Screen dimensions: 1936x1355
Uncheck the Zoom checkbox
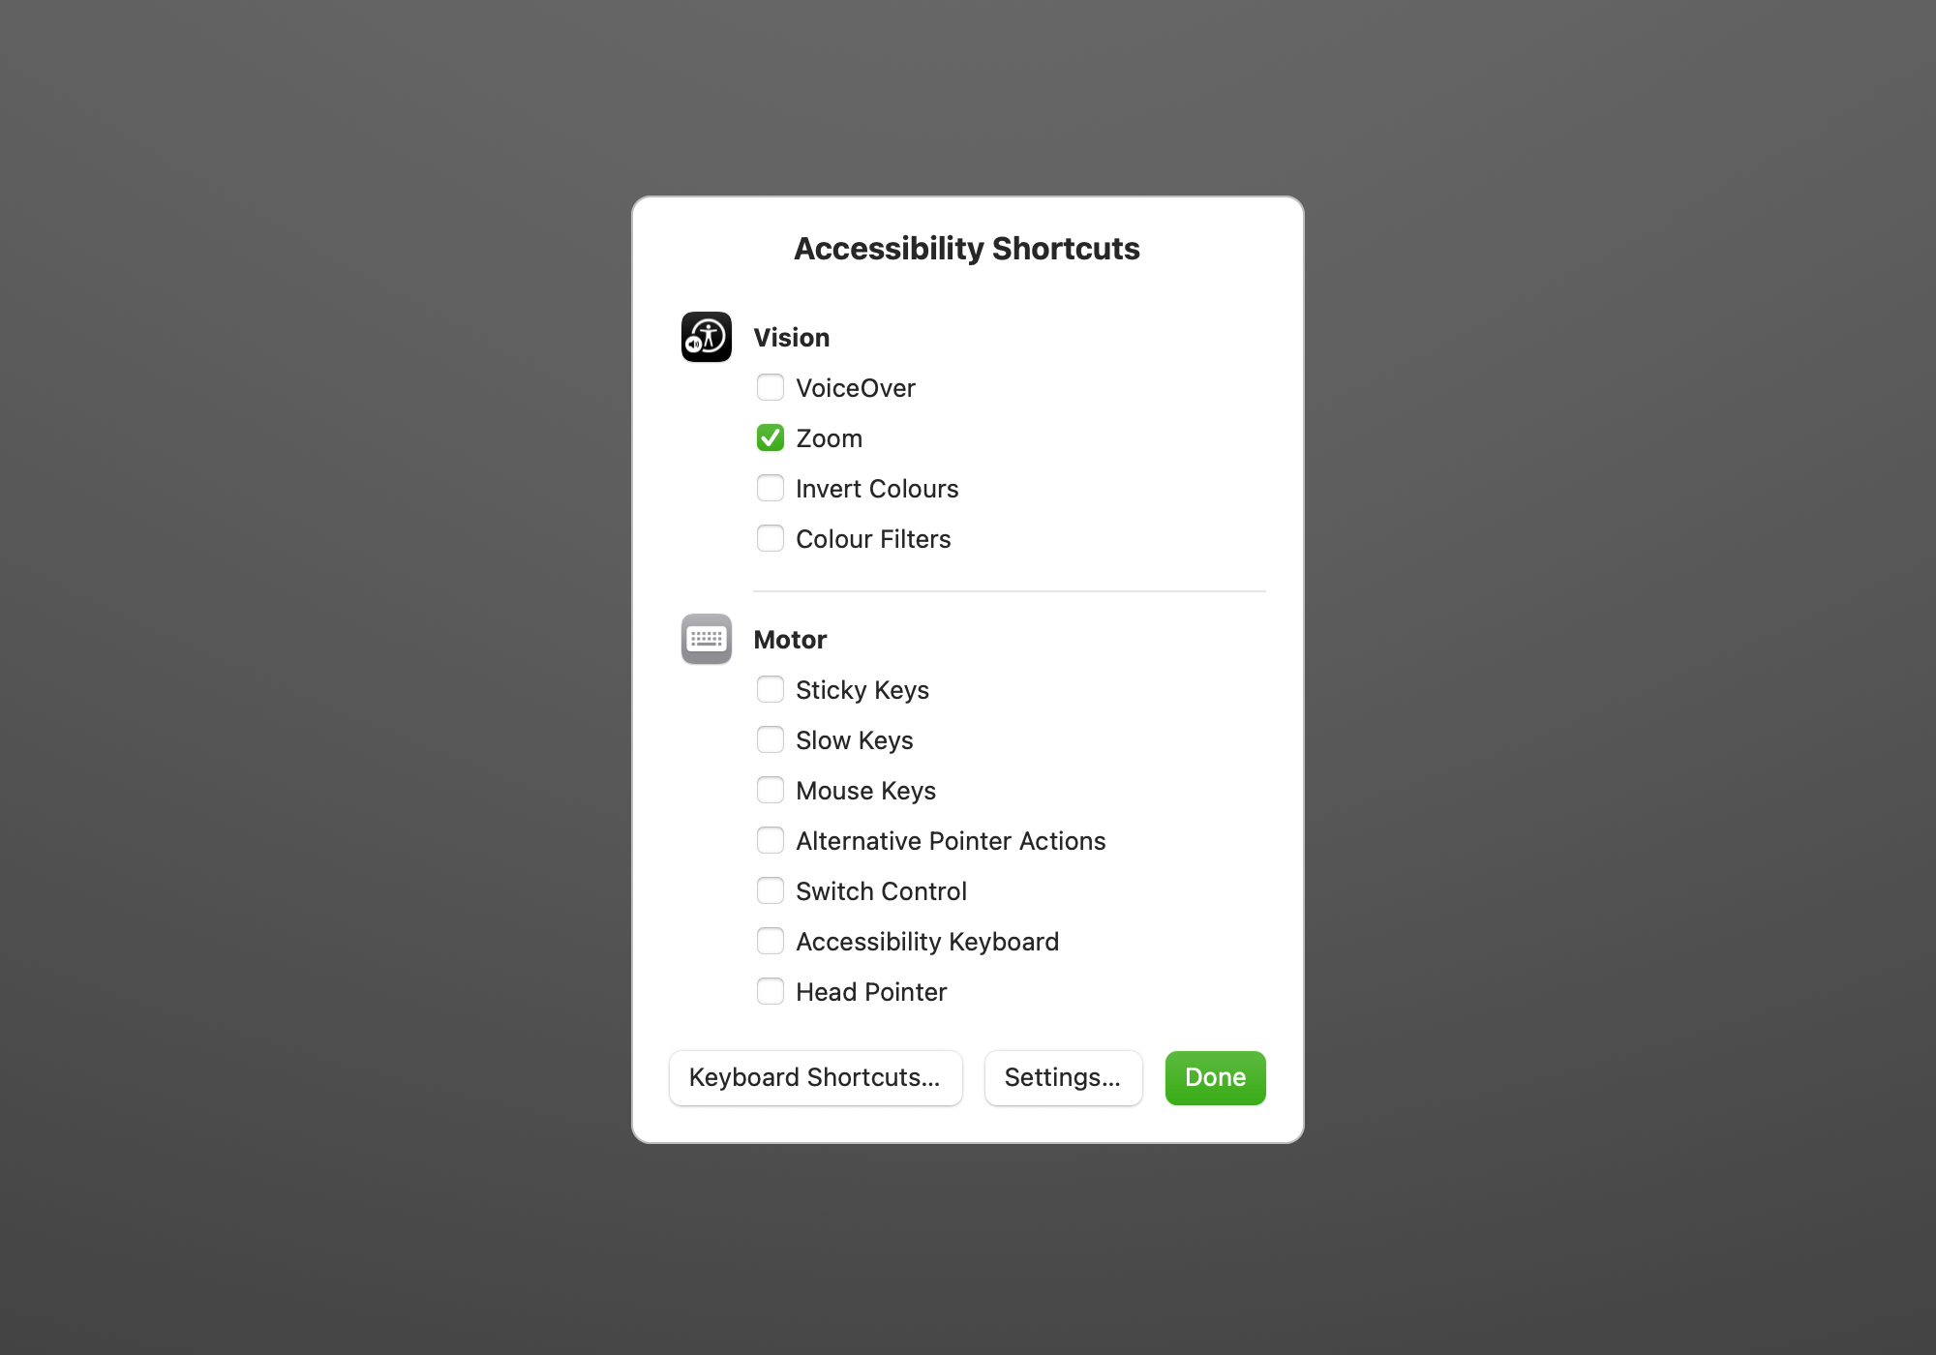[771, 437]
